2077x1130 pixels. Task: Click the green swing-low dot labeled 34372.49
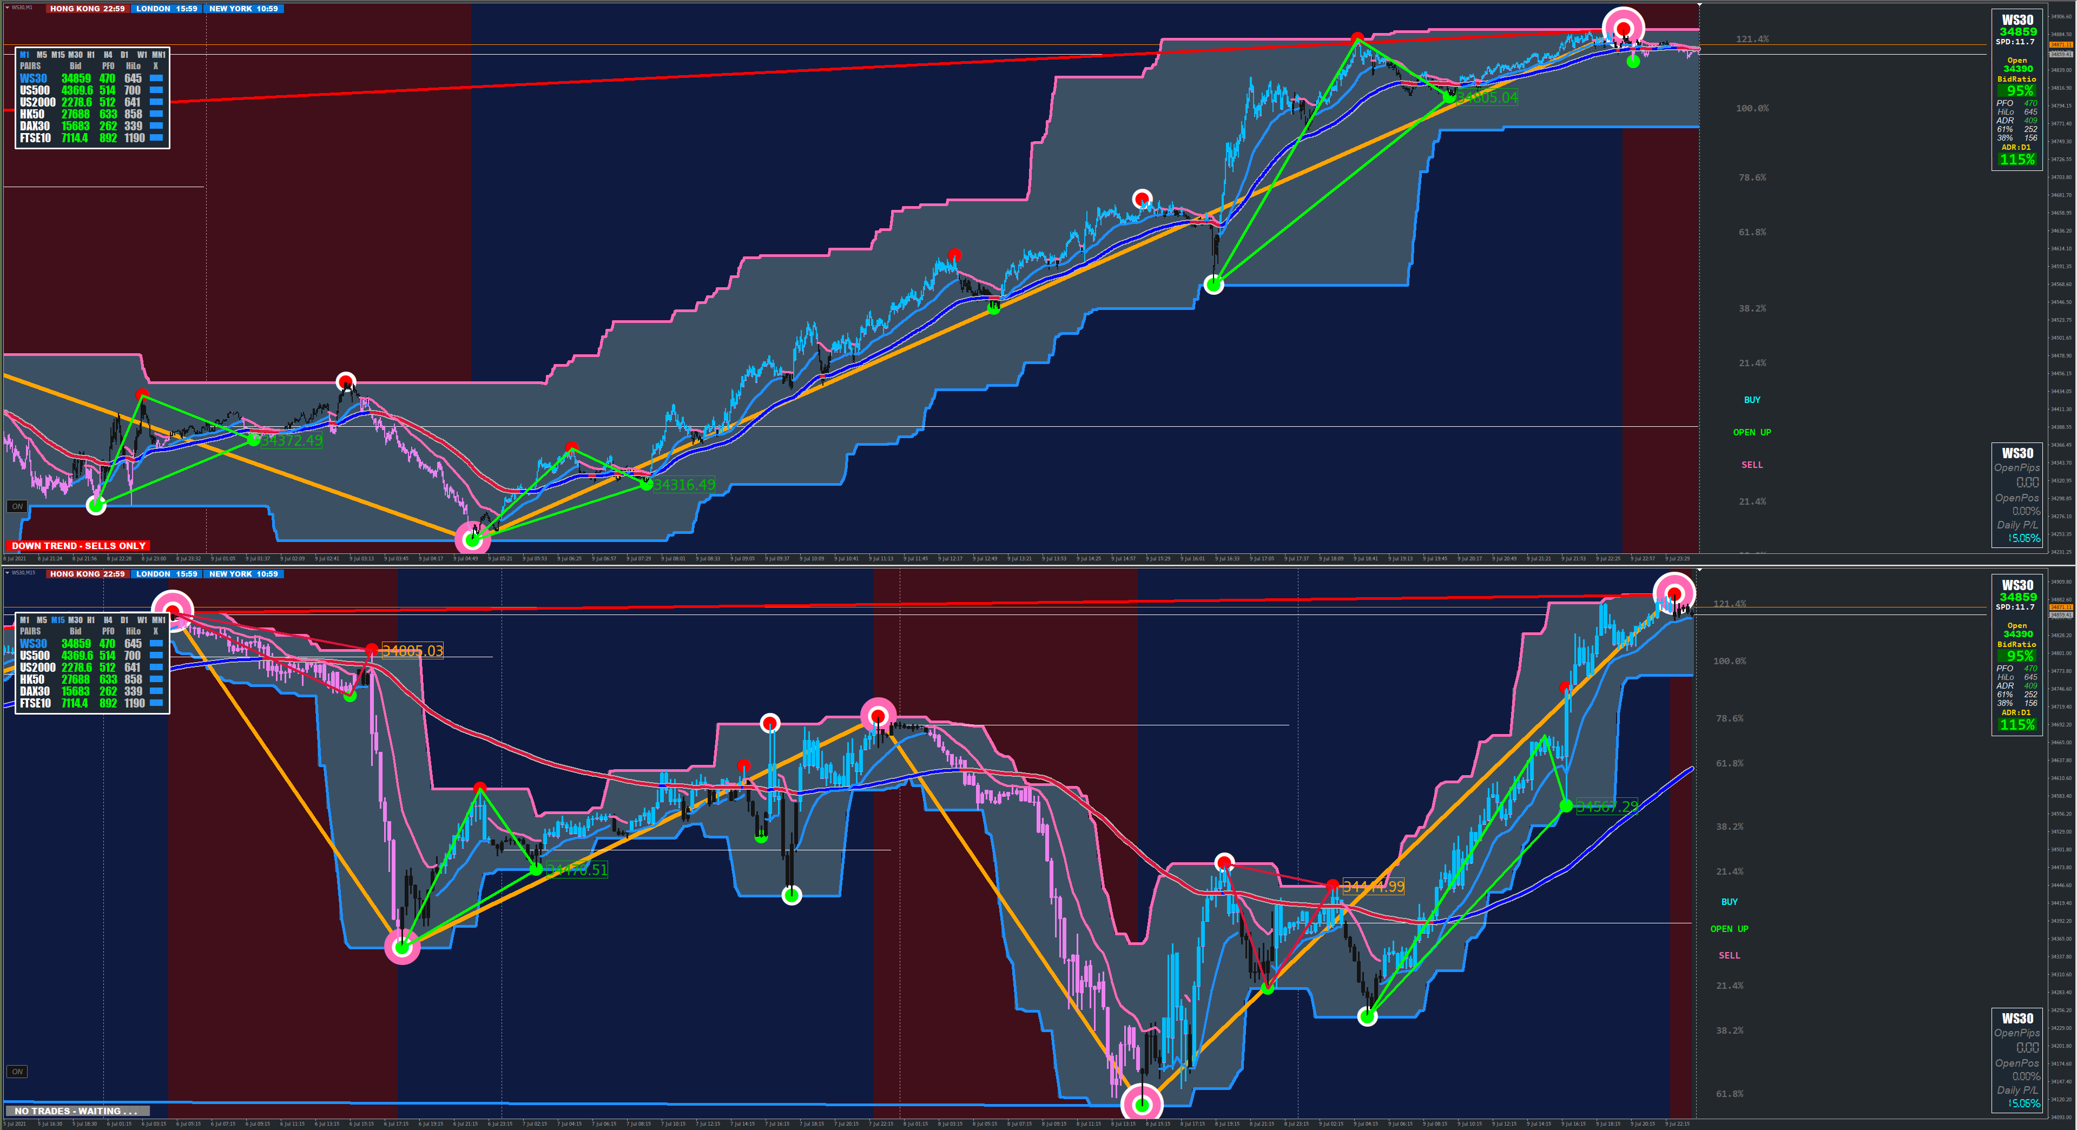[253, 440]
